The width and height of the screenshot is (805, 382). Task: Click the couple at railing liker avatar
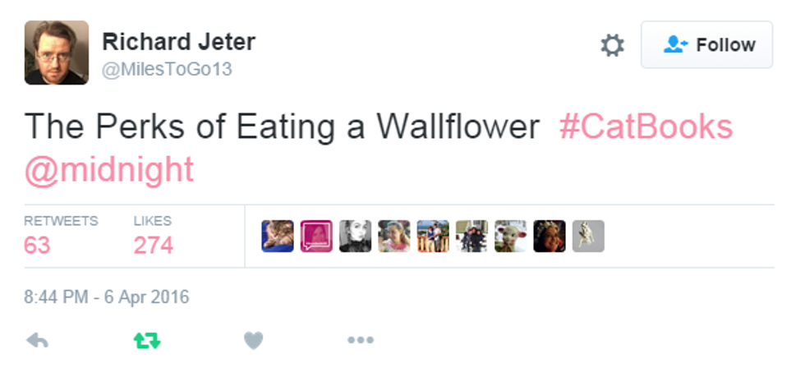click(x=433, y=236)
